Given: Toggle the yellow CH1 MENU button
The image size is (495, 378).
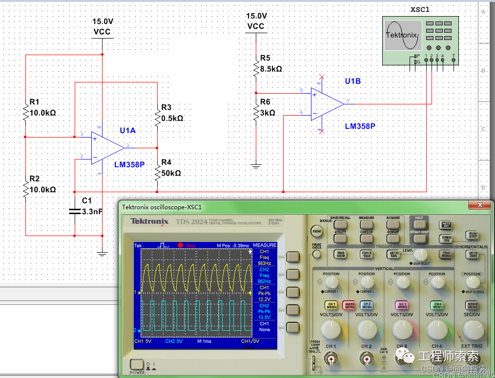Looking at the screenshot, I should tap(331, 305).
